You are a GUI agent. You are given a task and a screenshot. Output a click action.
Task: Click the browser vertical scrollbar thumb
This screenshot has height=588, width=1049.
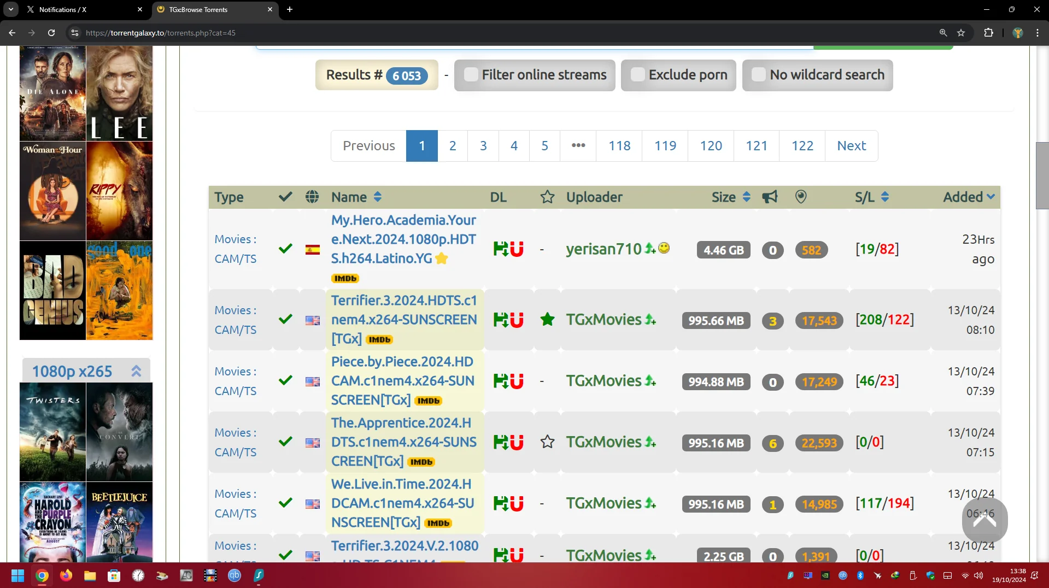(x=1042, y=175)
